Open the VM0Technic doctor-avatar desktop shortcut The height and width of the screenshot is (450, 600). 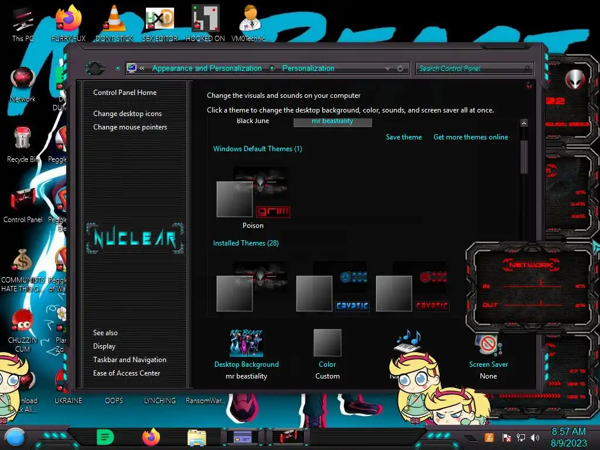[251, 23]
